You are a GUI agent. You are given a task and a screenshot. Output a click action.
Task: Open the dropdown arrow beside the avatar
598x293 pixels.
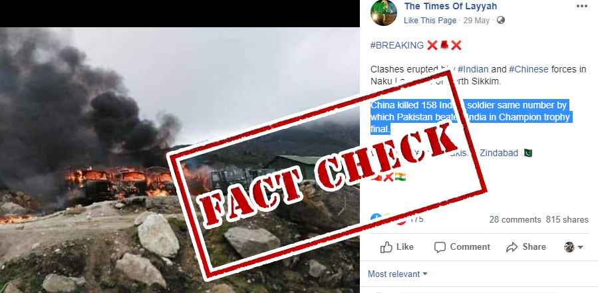pyautogui.click(x=580, y=248)
